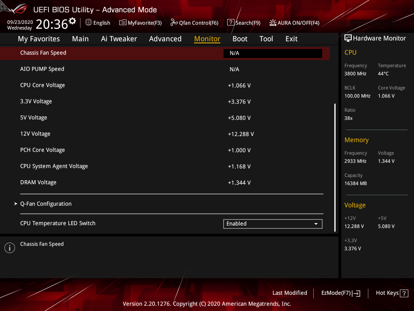Screen dimensions: 414x311
Task: Select 12V Voltage row
Action: point(165,134)
